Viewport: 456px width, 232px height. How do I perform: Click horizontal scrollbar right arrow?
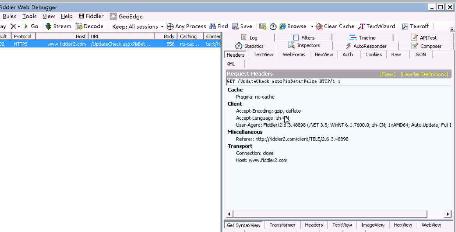click(x=448, y=214)
